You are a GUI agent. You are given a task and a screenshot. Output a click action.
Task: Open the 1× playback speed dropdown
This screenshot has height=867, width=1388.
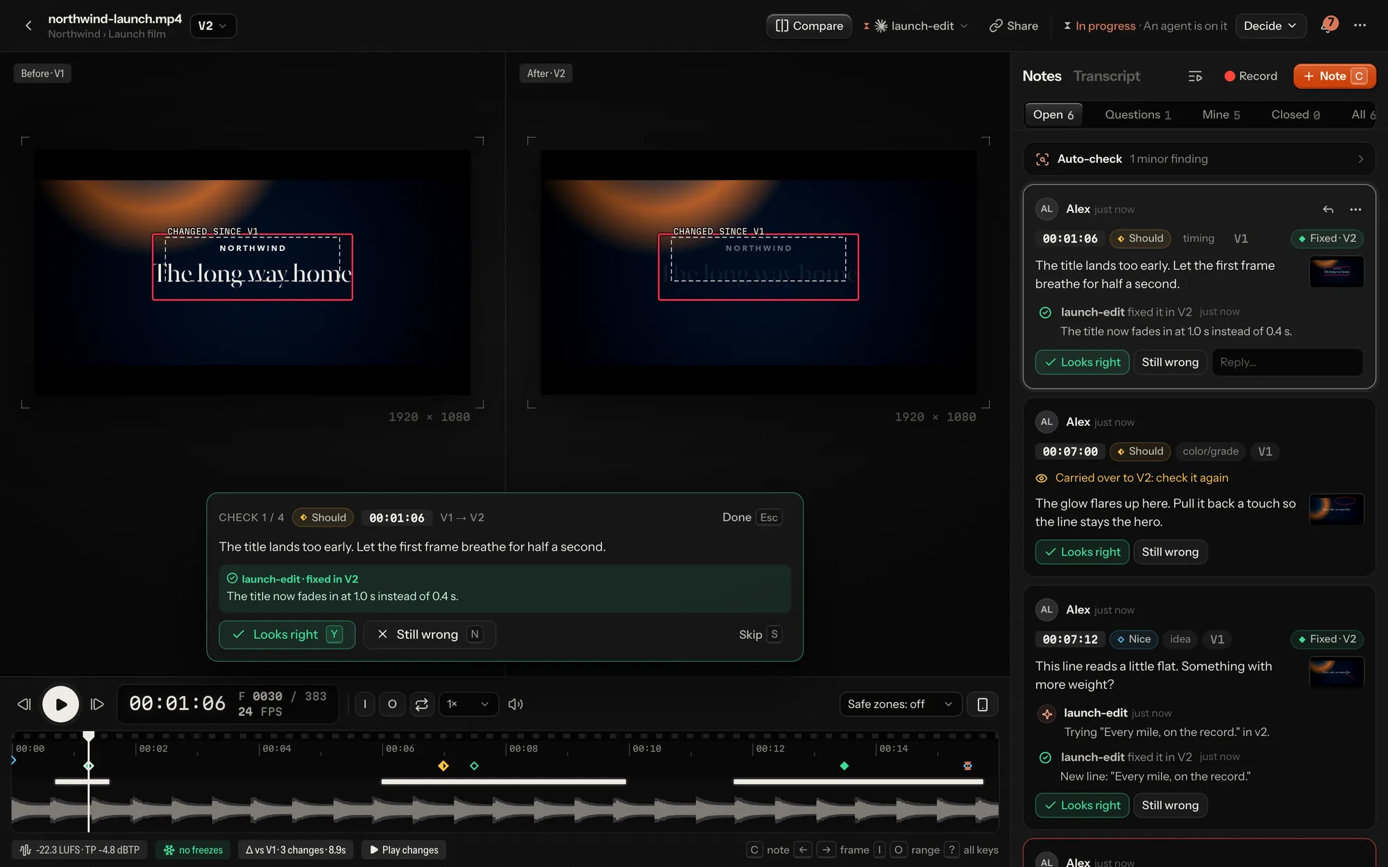click(x=468, y=704)
